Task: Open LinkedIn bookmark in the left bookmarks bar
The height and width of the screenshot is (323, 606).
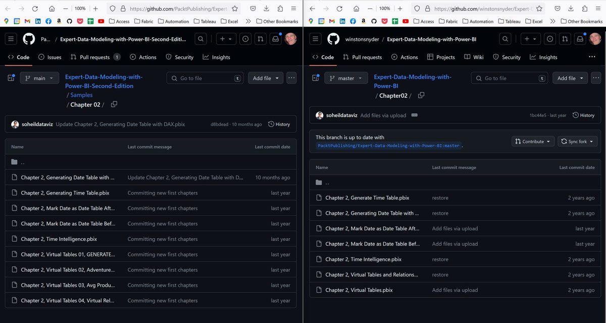Action: pos(38,21)
